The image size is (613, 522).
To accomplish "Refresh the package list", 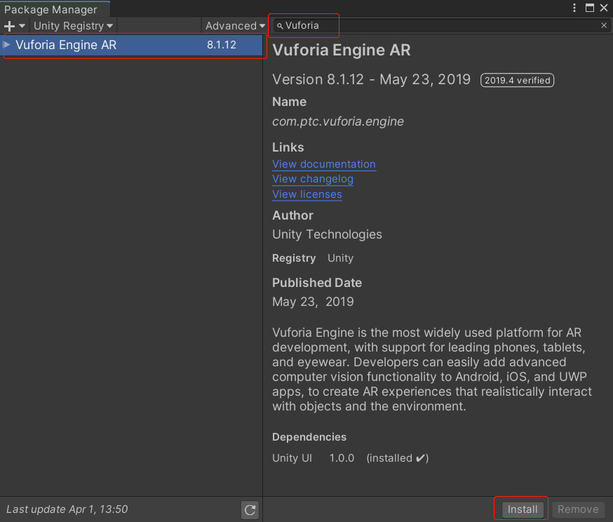I will (250, 509).
